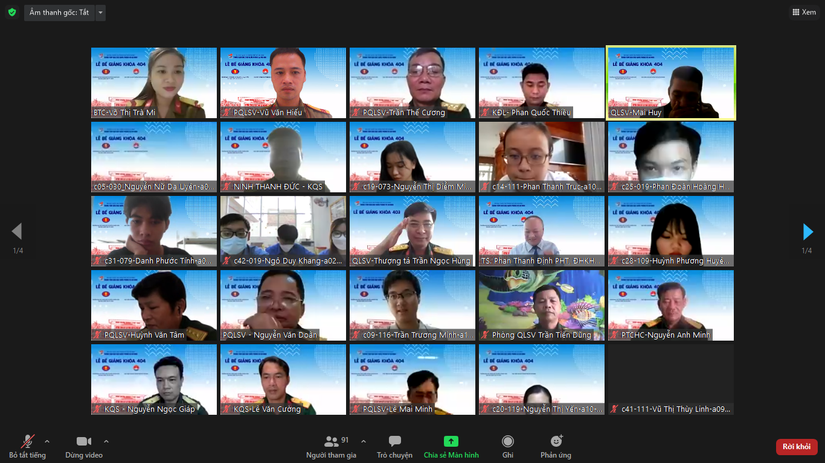
Task: Select c41-111-Vũ Thị Thùy Linh blank tile
Action: pos(671,379)
